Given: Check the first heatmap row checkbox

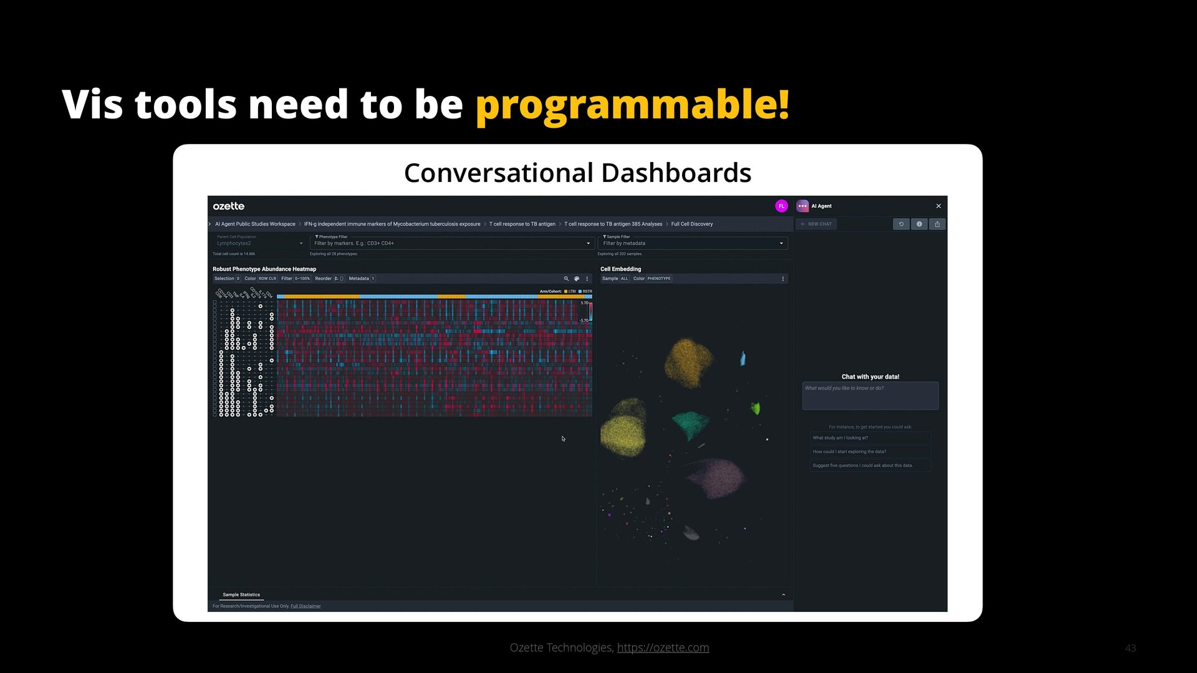Looking at the screenshot, I should (x=215, y=302).
